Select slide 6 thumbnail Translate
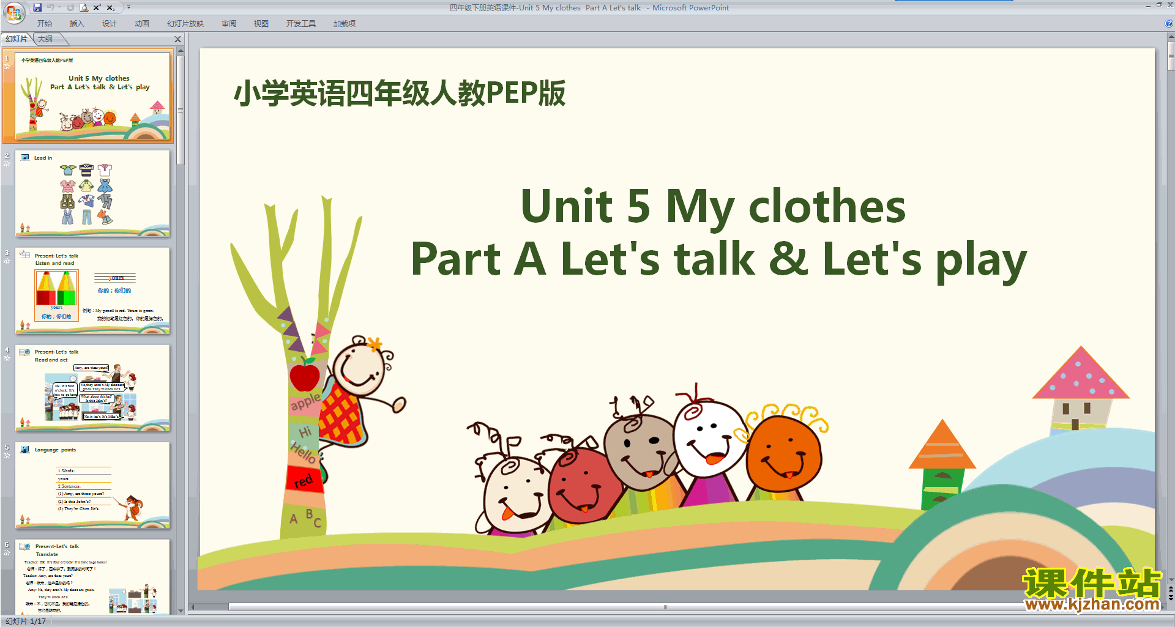 (x=92, y=576)
